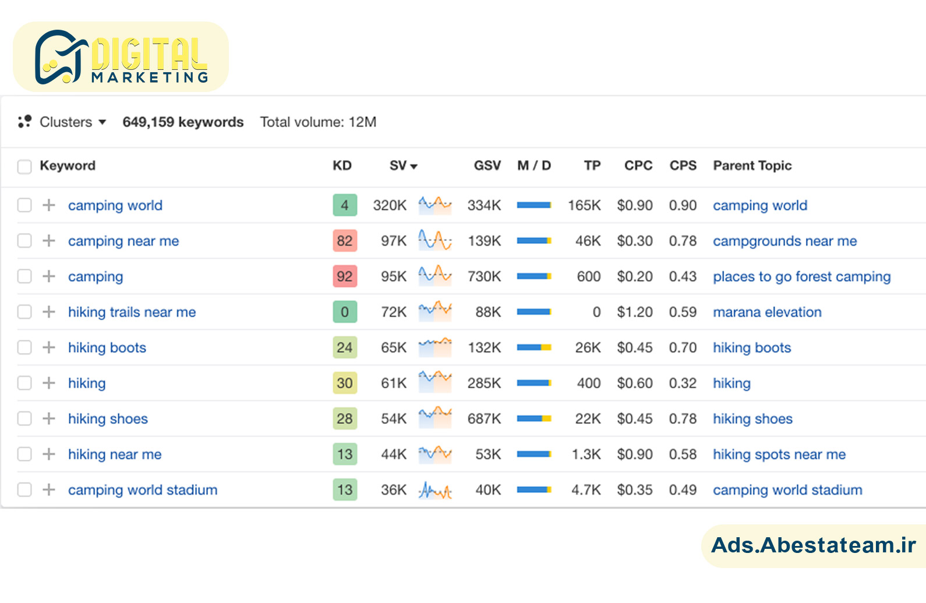Check the camping world row checkbox
Screen dimensions: 926x603
[24, 205]
